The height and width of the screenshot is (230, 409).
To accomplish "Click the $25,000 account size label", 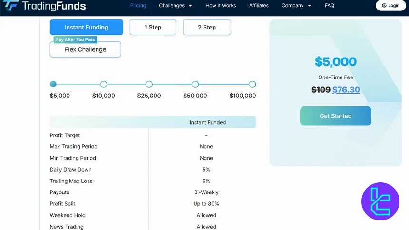I will 149,96.
